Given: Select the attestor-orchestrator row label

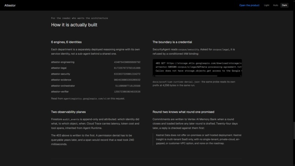Looking at the screenshot, I should [x=63, y=86].
